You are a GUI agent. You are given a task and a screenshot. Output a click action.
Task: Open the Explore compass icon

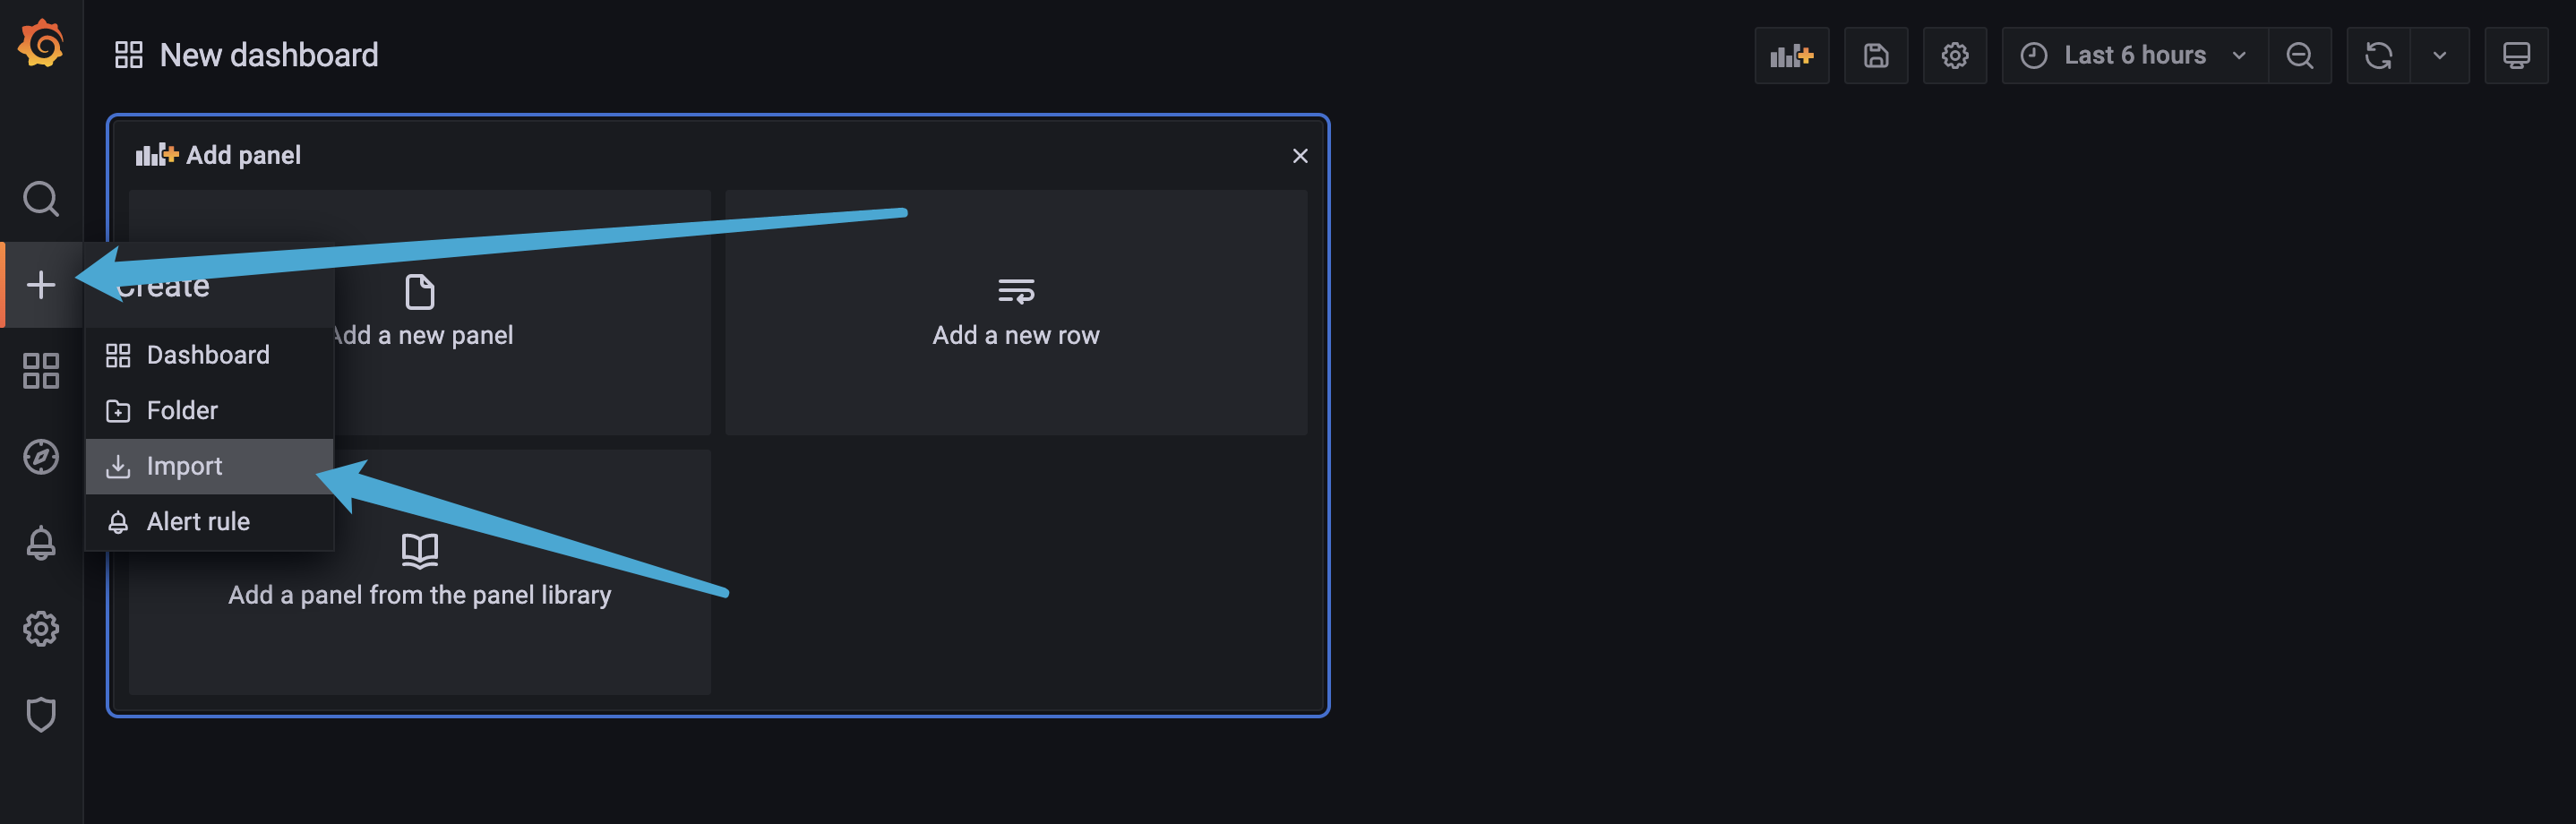click(x=41, y=457)
